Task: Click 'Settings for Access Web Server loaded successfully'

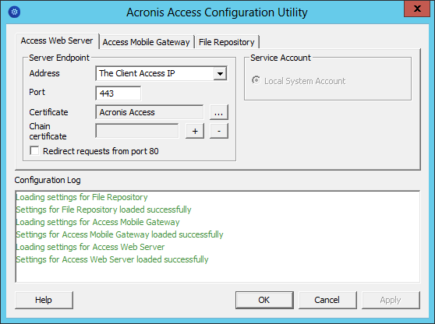Action: point(112,259)
